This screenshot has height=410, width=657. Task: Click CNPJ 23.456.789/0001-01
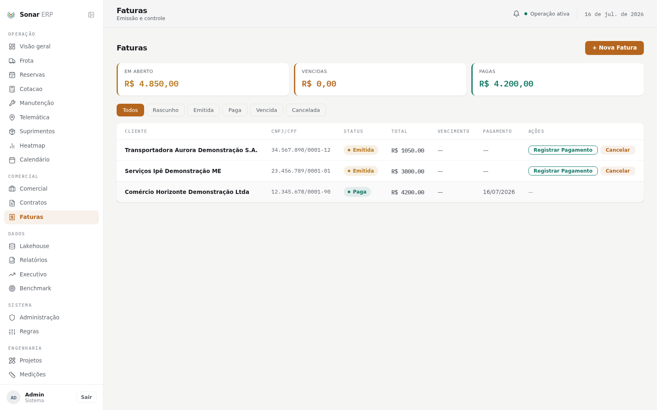(x=301, y=171)
